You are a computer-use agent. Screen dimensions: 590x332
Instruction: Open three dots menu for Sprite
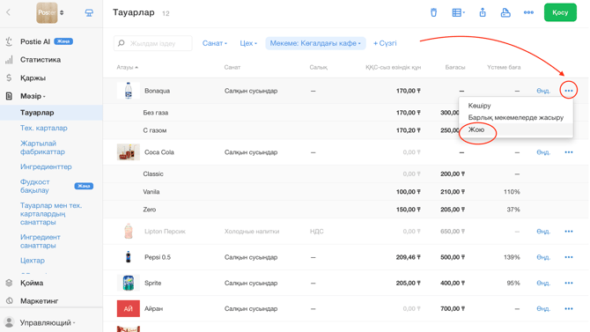click(x=569, y=283)
